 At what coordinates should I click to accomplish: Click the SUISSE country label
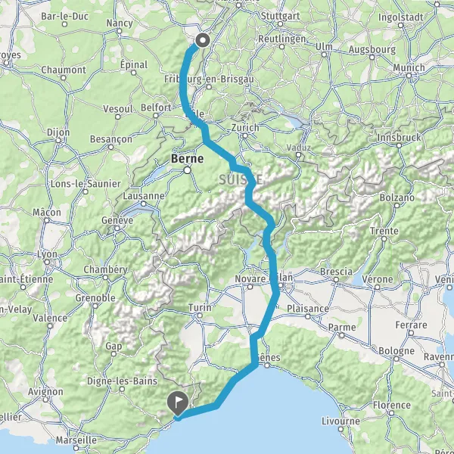pos(241,180)
